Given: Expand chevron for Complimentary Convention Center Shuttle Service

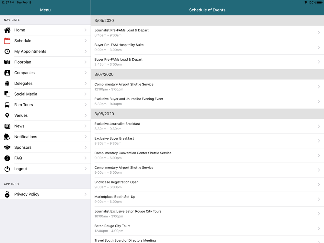Looking at the screenshot, I should tap(319, 156).
